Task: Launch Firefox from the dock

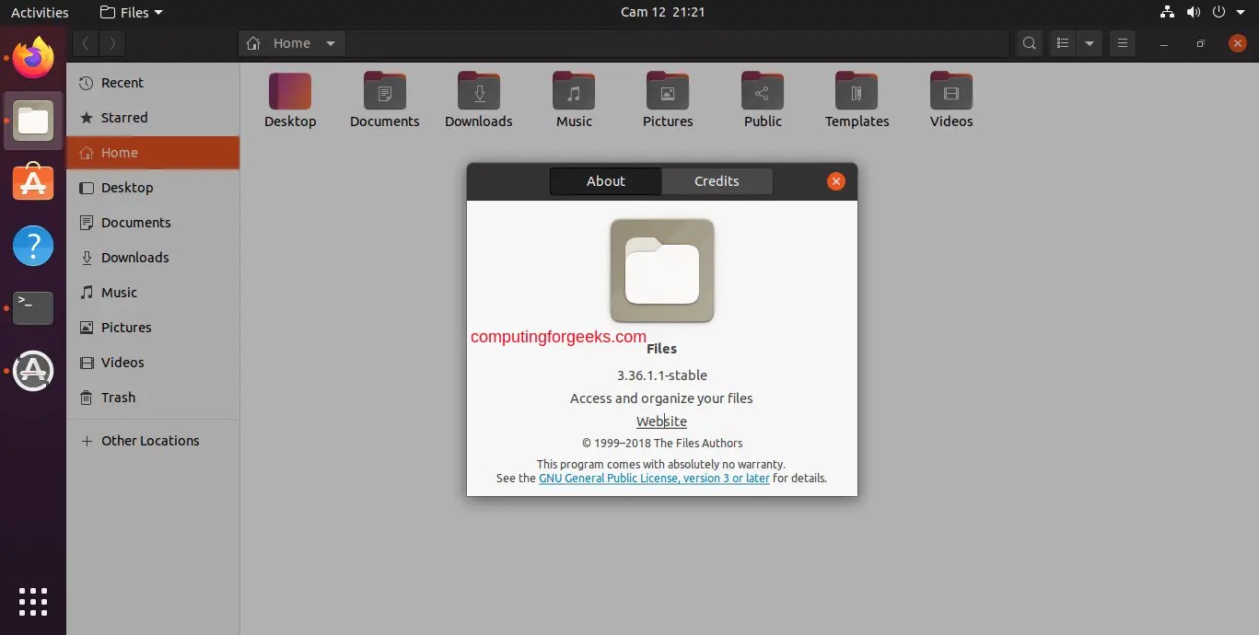Action: (32, 58)
